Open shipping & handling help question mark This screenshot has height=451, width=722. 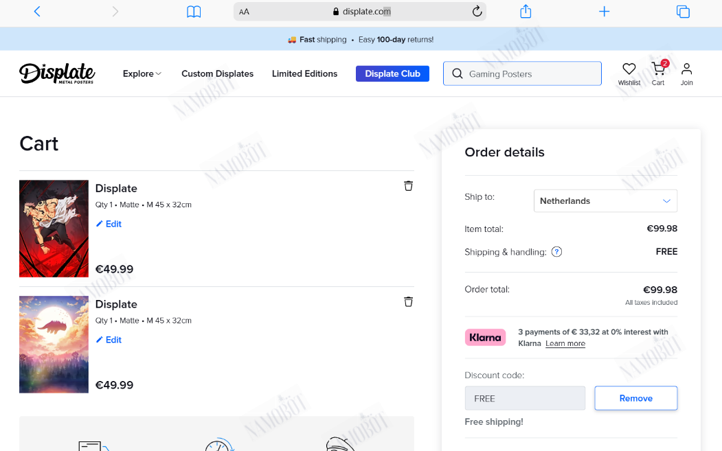coord(556,252)
